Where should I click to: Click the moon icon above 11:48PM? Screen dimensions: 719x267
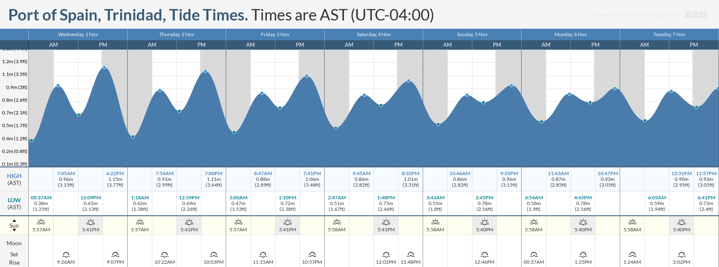pos(410,255)
